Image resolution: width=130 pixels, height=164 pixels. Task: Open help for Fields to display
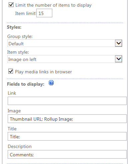pos(51,83)
